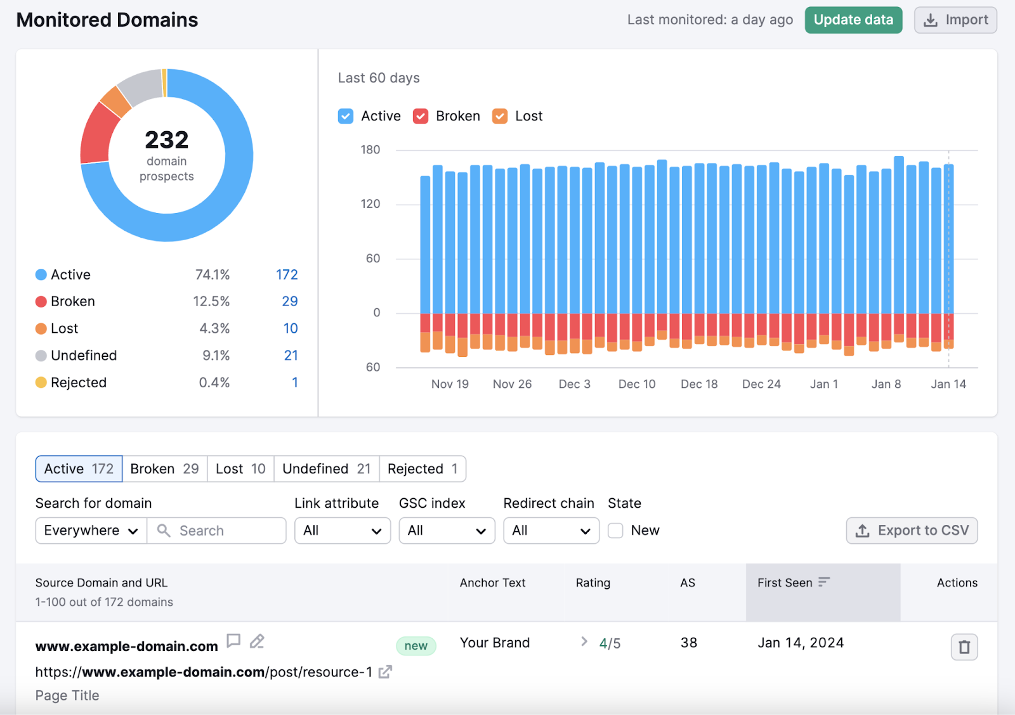Click the sort icon on the First Seen column
The width and height of the screenshot is (1015, 715).
(824, 581)
